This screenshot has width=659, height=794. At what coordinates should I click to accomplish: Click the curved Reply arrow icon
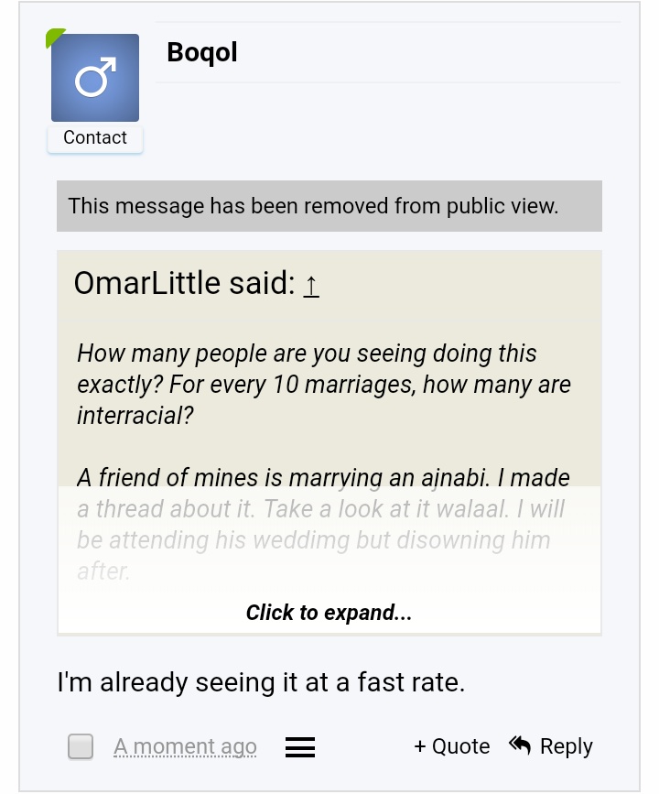pyautogui.click(x=520, y=745)
